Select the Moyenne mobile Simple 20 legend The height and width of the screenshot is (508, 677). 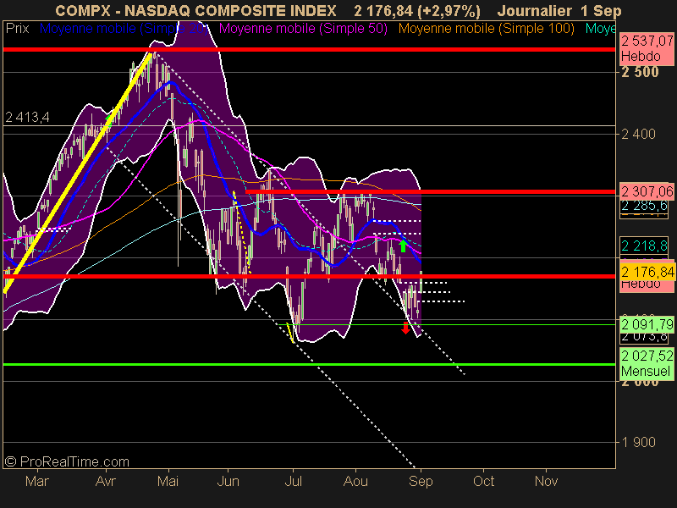124,29
